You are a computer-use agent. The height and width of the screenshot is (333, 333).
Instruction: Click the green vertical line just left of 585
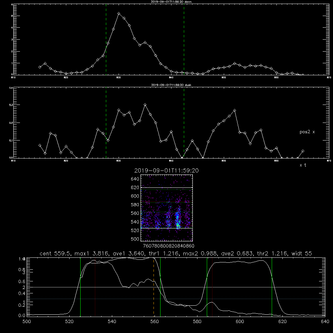[207, 287]
